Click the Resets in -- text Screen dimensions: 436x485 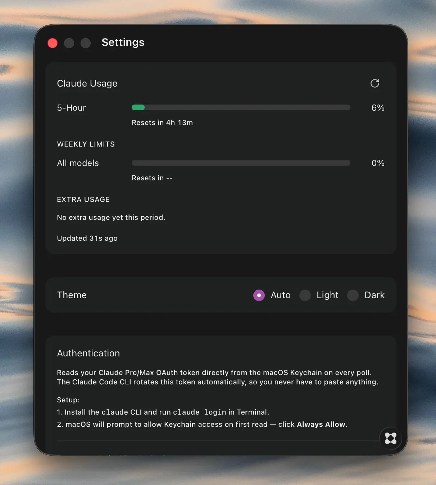[x=152, y=178]
